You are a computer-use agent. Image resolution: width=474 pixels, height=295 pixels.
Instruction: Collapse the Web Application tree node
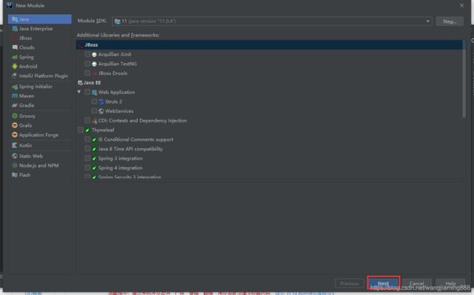[x=79, y=92]
